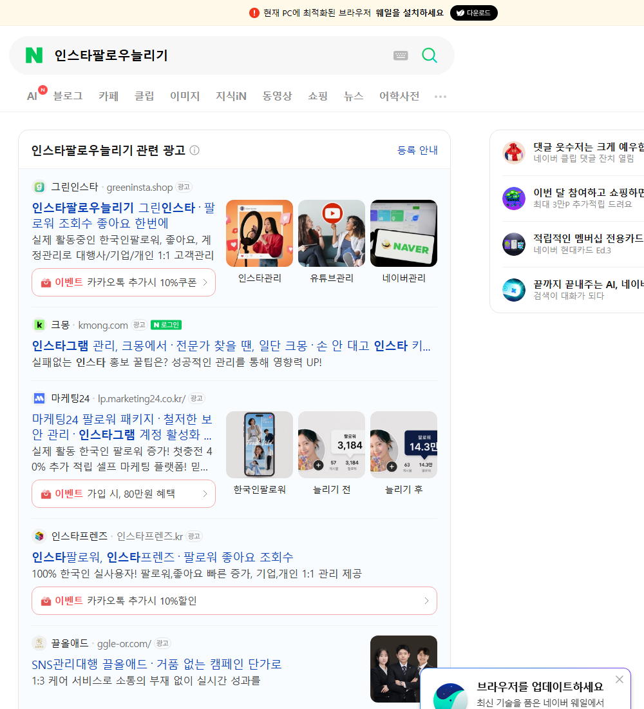This screenshot has width=644, height=709.
Task: Click the 끝까지 끝내주는 AI icon
Action: [514, 290]
